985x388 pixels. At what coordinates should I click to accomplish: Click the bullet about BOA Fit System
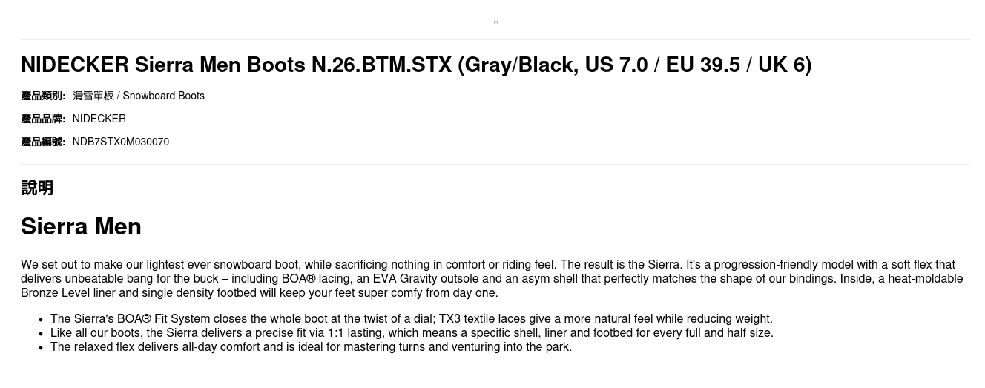[412, 319]
